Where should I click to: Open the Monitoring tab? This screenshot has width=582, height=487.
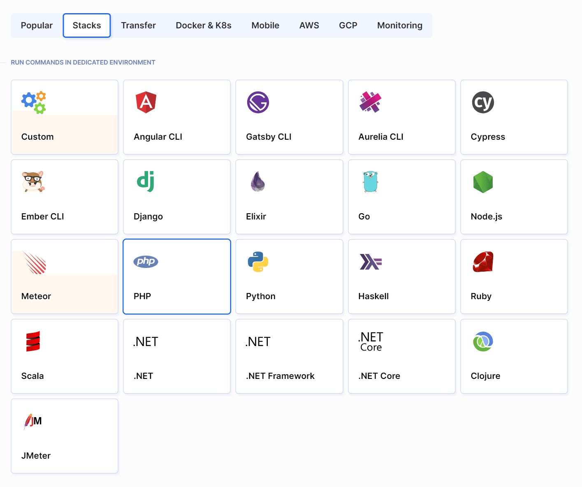coord(399,25)
